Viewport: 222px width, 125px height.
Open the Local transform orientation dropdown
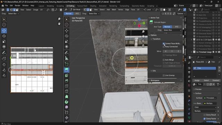148,10
